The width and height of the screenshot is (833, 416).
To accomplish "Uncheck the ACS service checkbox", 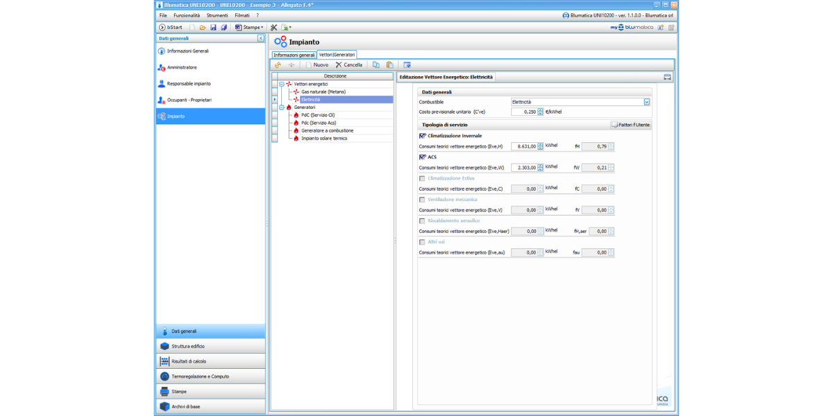I will point(423,157).
